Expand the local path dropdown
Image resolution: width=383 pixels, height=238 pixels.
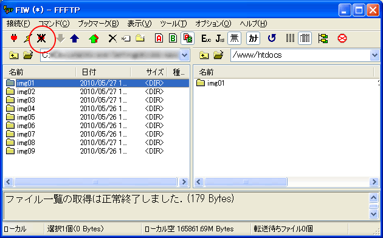[185, 55]
